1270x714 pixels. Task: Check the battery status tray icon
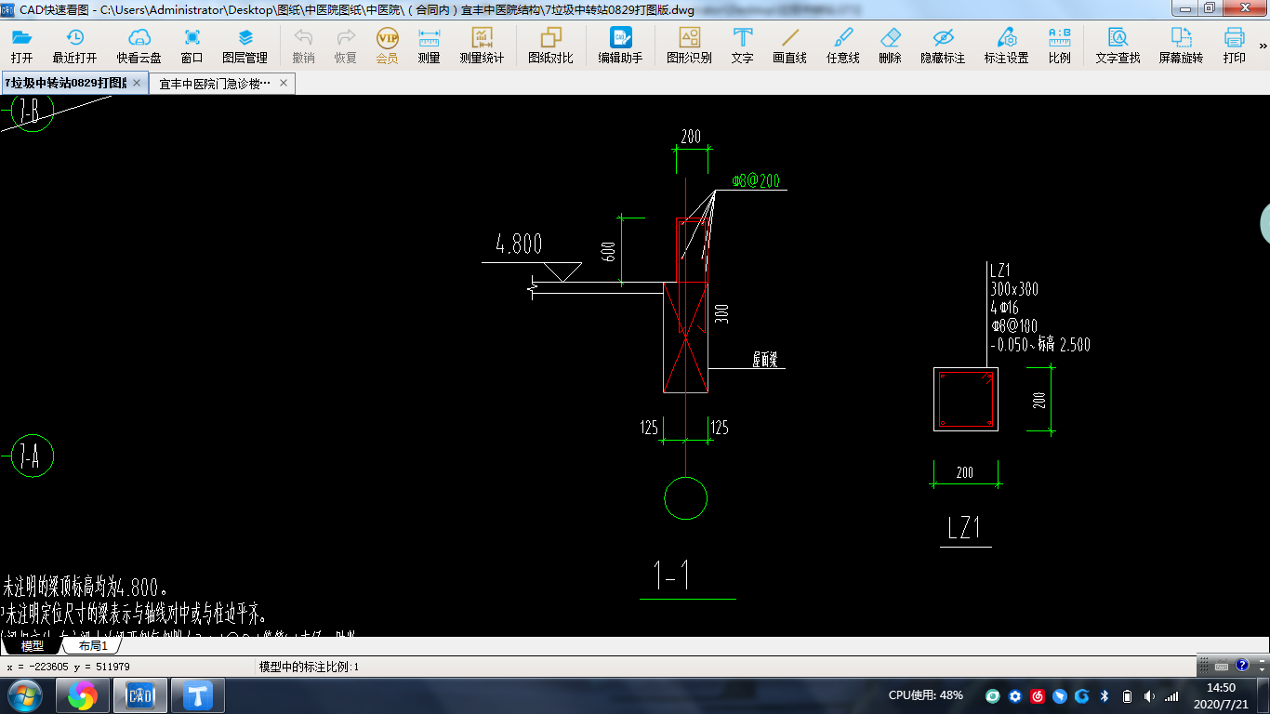coord(1127,695)
